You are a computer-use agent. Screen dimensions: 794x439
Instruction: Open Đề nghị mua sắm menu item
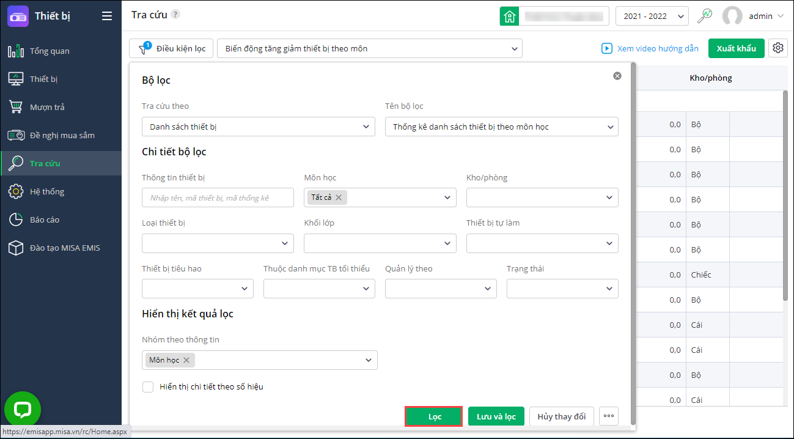(x=61, y=135)
